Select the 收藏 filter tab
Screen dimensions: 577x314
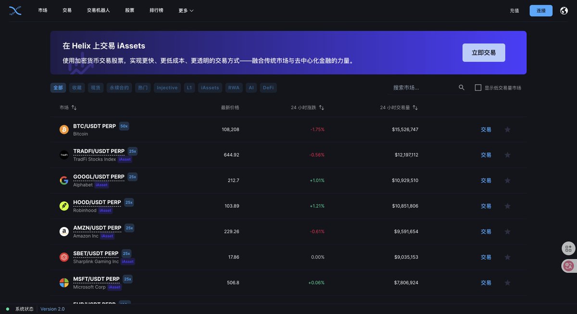77,88
